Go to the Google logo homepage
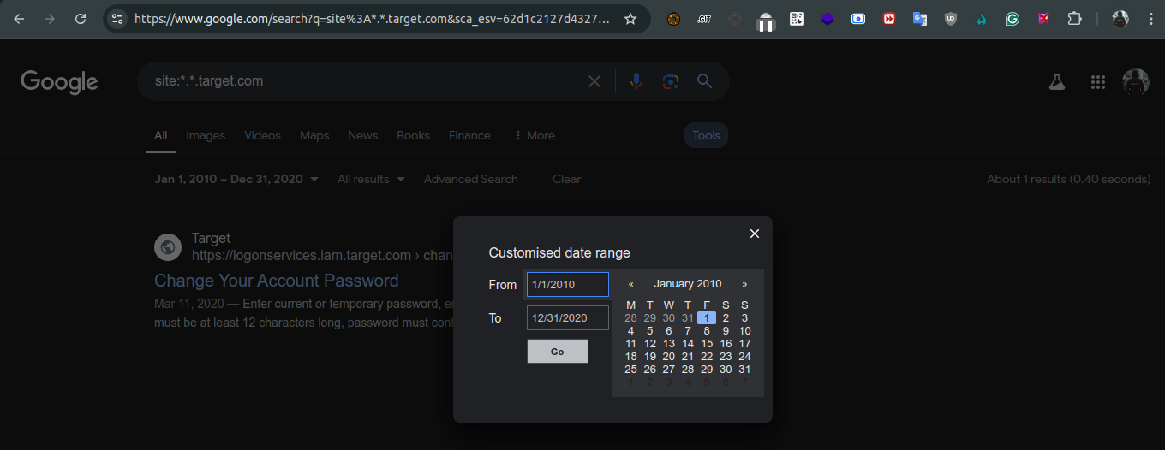This screenshot has height=450, width=1165. pyautogui.click(x=59, y=82)
